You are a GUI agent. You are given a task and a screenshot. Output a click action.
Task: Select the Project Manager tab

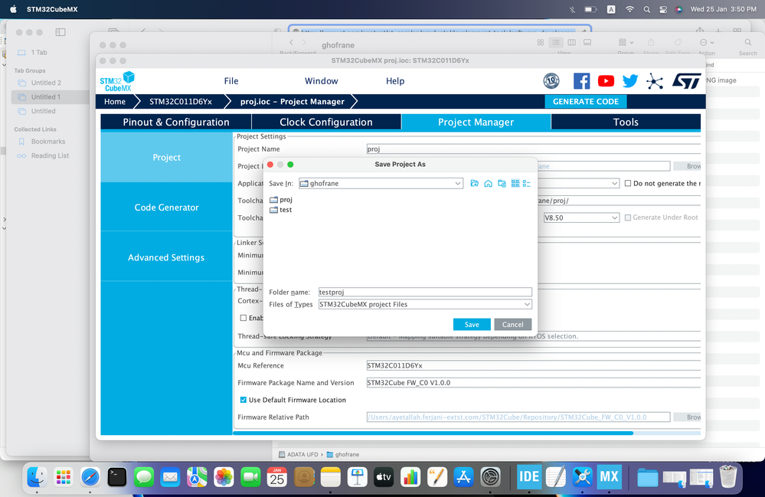click(x=476, y=122)
